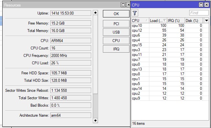Maximize the Resources window
The height and width of the screenshot is (128, 211).
123,5
